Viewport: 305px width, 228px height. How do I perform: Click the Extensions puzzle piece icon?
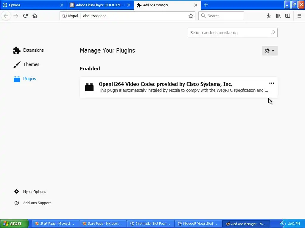pyautogui.click(x=17, y=50)
